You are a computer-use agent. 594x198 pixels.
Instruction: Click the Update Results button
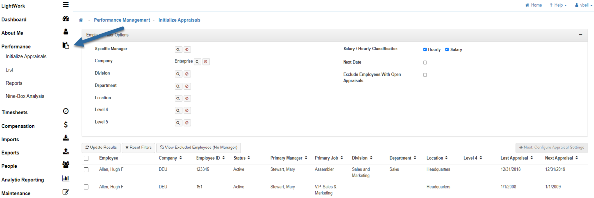click(x=101, y=148)
